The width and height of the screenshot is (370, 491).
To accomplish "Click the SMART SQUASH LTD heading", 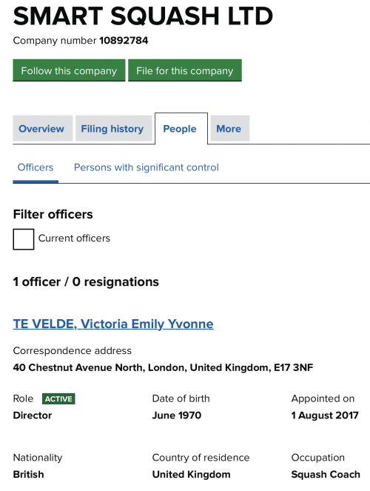I will pyautogui.click(x=143, y=16).
